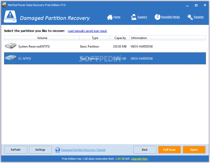Open Damaged Partition Recovery Tutorial link
Image resolution: width=210 pixels, height=163 pixels.
[83, 150]
